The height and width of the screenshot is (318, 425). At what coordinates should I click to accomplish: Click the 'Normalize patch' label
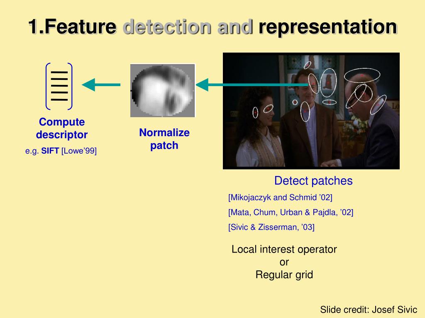coord(164,139)
